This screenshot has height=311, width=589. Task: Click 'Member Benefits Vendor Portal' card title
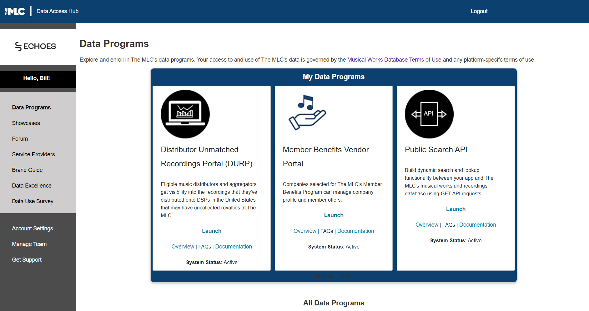326,157
